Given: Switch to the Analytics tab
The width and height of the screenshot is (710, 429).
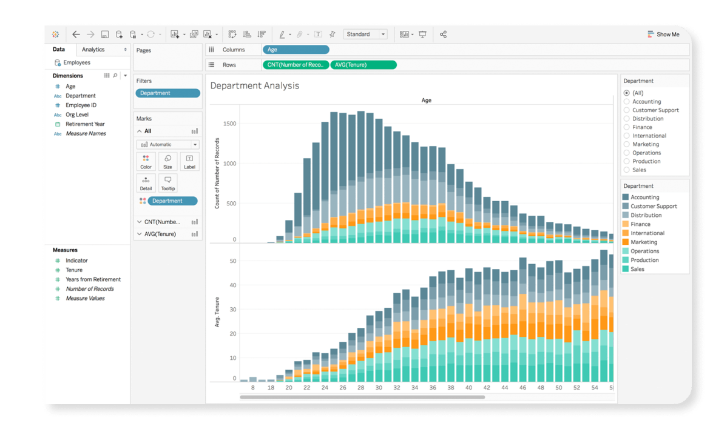Looking at the screenshot, I should (93, 50).
